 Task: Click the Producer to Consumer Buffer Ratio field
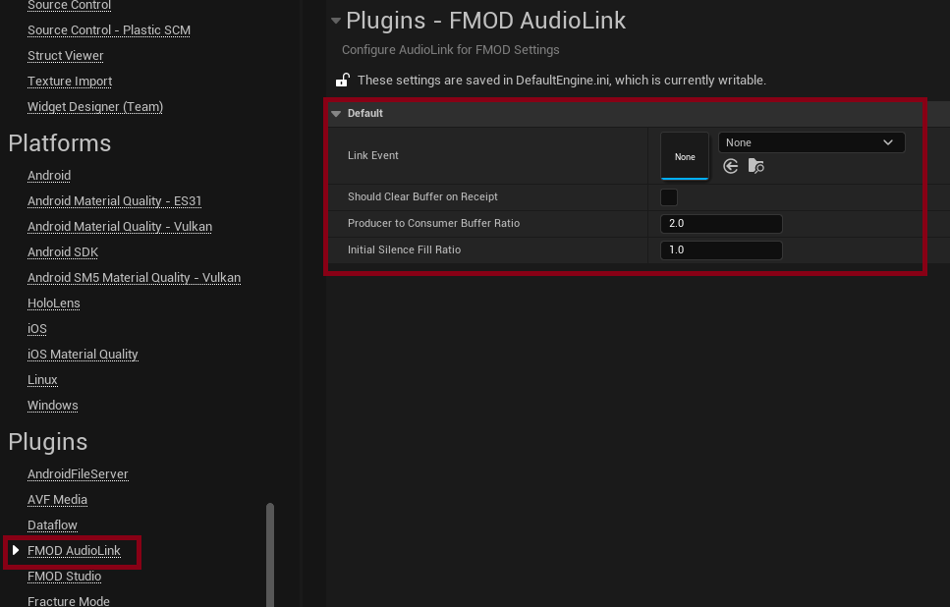click(x=721, y=223)
